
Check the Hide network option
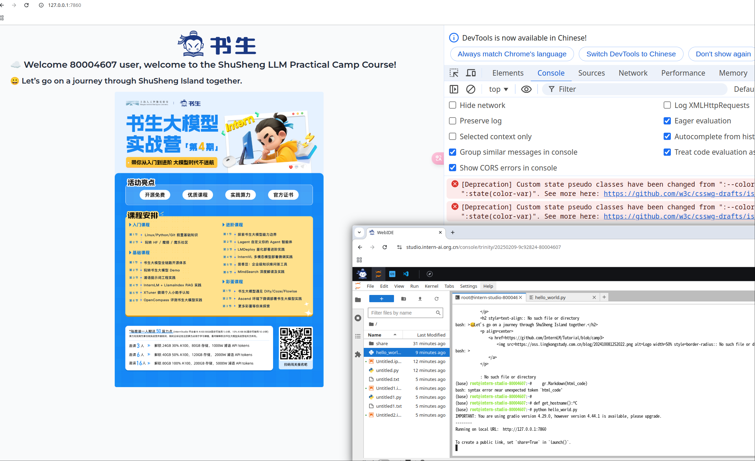(x=453, y=105)
